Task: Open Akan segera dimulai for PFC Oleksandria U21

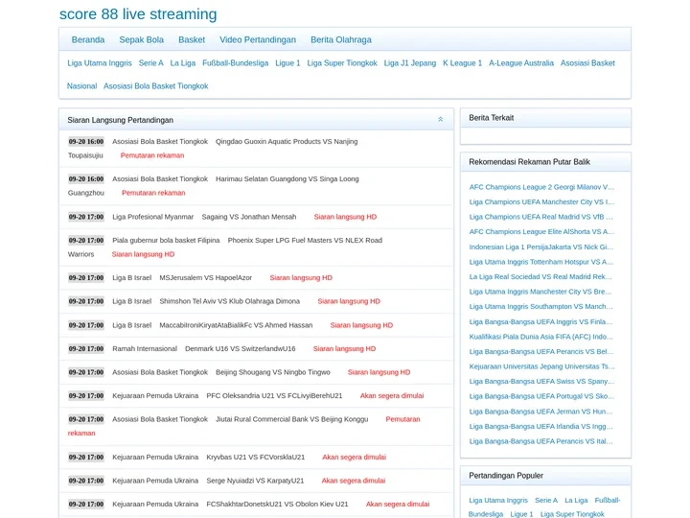Action: click(x=392, y=395)
